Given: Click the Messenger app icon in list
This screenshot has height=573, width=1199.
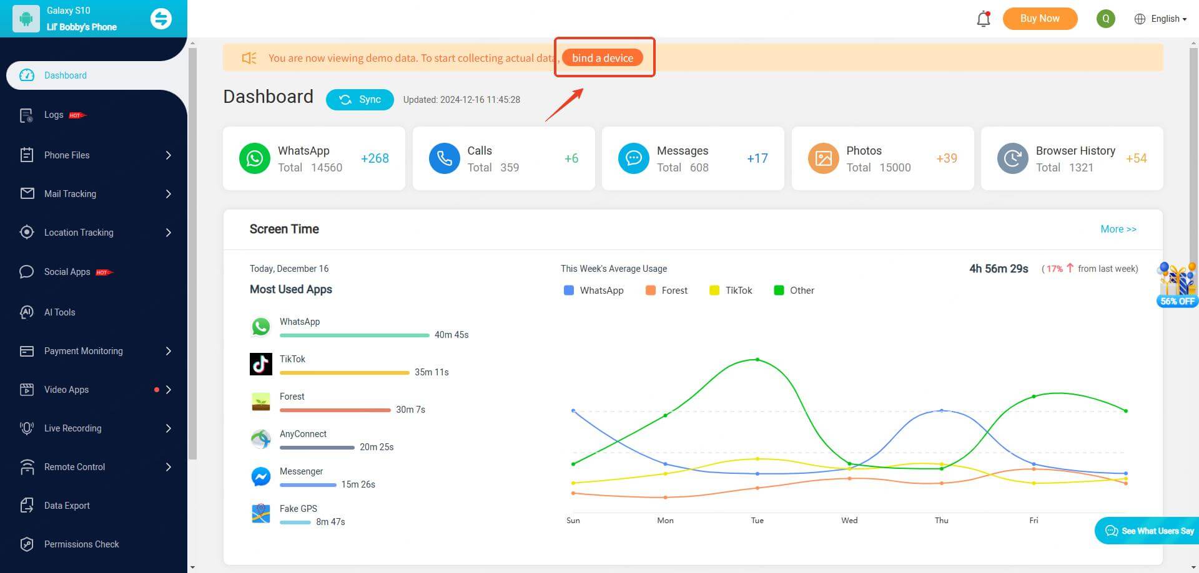Looking at the screenshot, I should [x=261, y=477].
